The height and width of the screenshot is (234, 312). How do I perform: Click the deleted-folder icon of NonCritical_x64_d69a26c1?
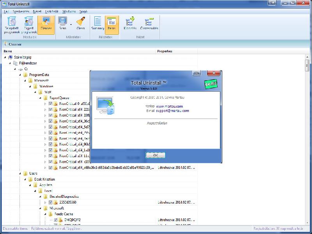[56, 168]
